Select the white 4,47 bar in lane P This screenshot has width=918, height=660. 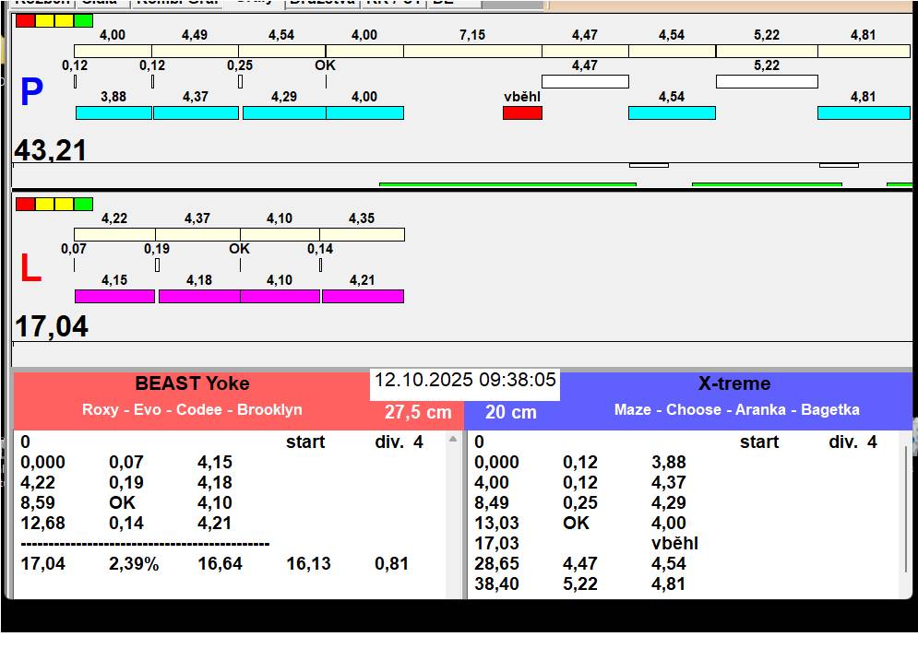click(x=585, y=81)
